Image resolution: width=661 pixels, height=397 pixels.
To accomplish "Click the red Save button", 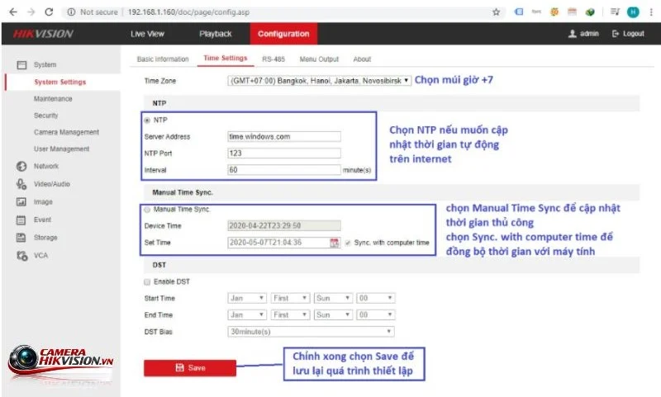I will pyautogui.click(x=190, y=368).
